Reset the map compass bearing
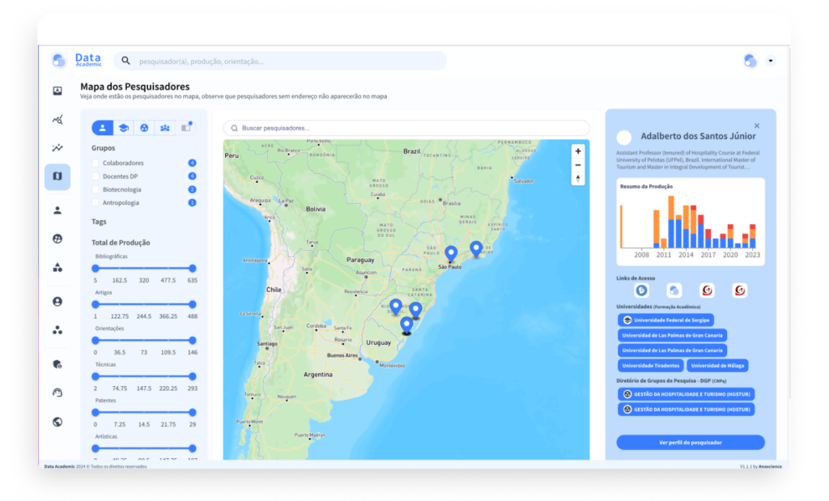This screenshot has width=829, height=501. coord(578,179)
